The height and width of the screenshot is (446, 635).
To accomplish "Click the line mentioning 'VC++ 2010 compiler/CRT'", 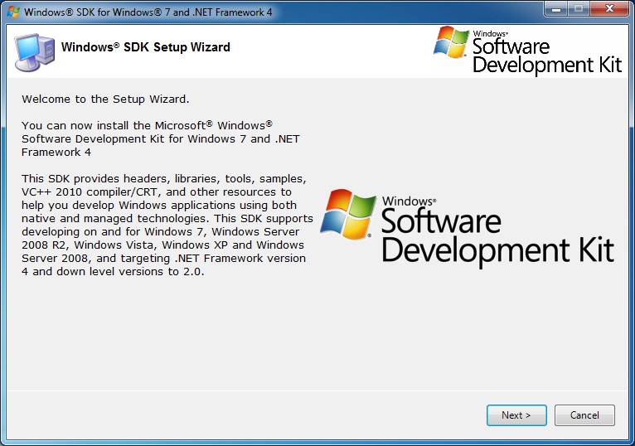I will point(157,191).
